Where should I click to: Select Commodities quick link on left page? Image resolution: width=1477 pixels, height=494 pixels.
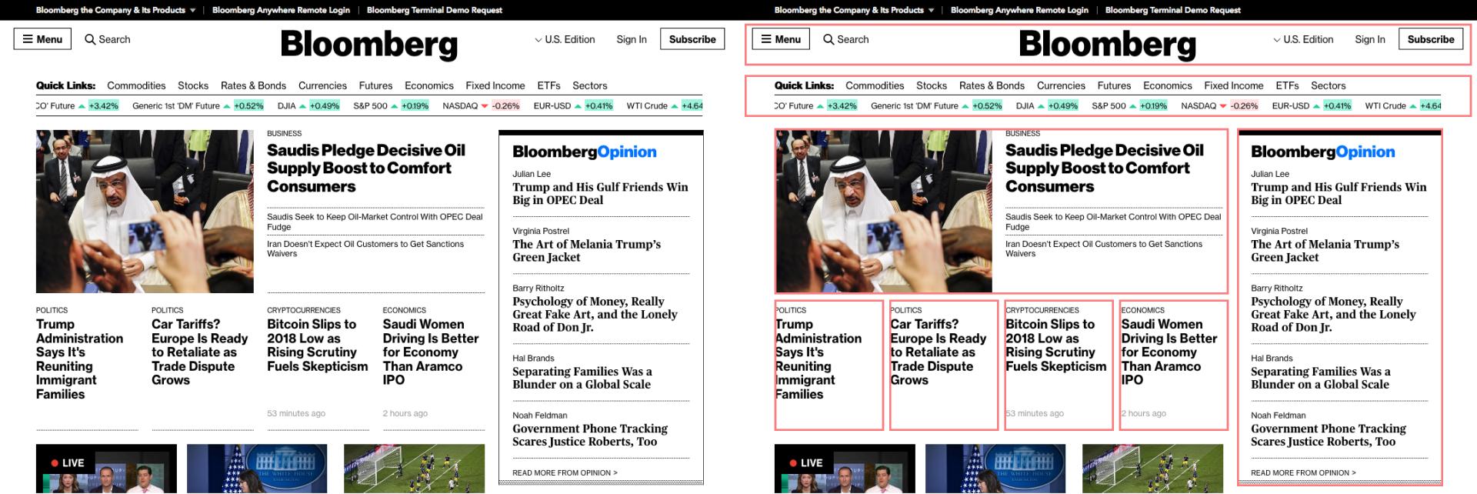coord(136,85)
